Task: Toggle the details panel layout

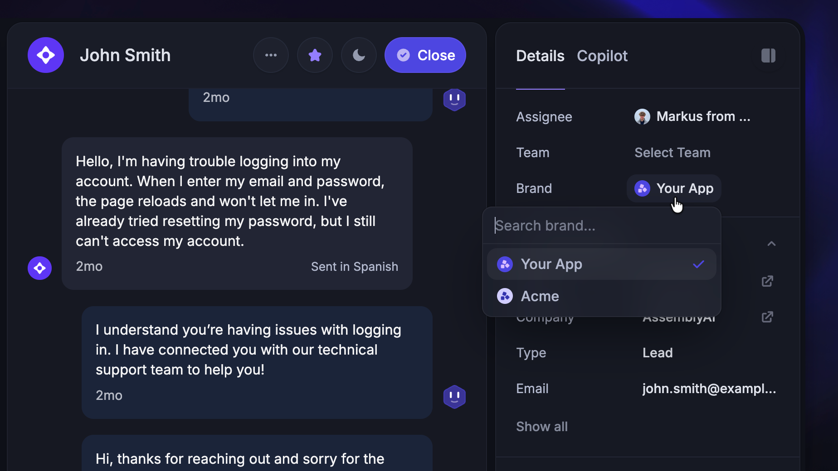Action: (x=769, y=55)
